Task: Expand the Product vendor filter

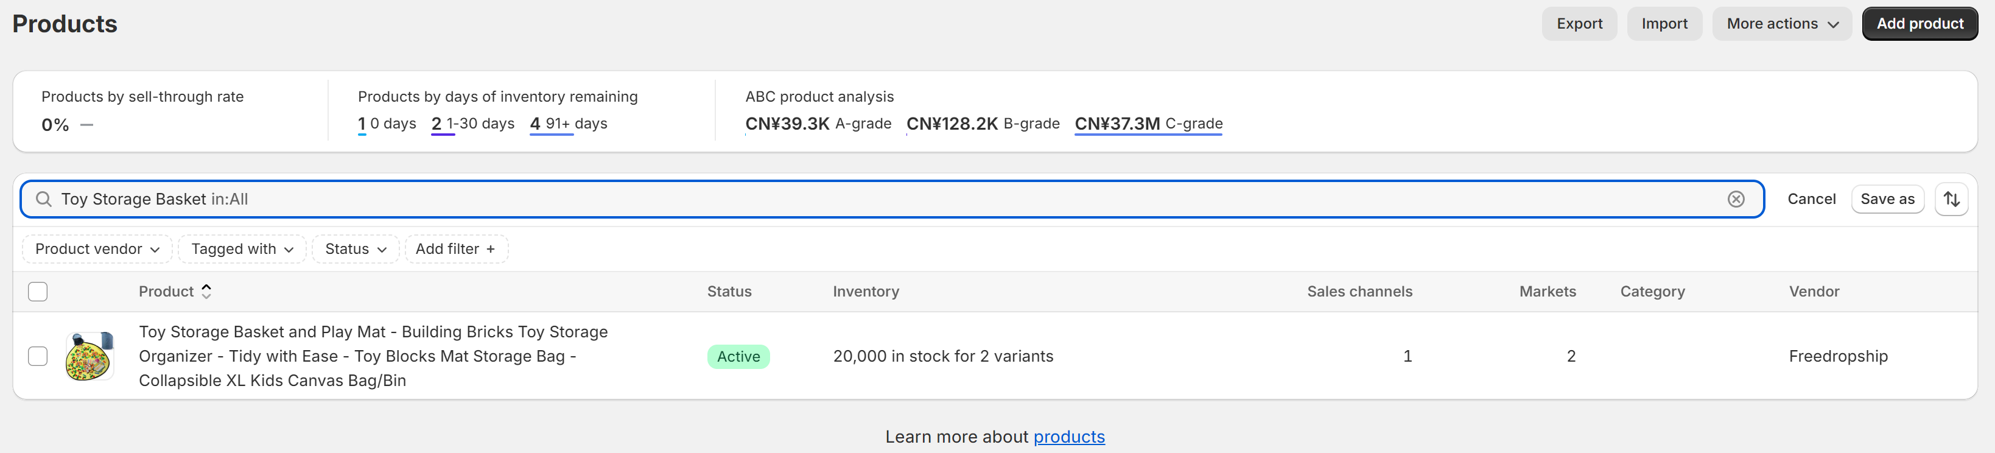Action: click(97, 250)
